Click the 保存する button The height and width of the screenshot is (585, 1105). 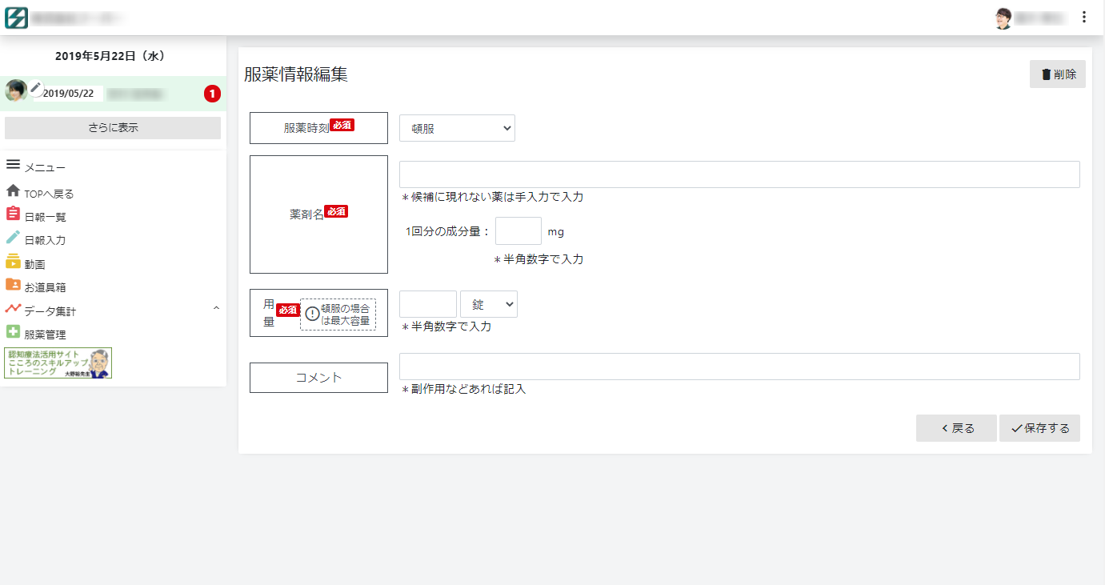click(1039, 428)
